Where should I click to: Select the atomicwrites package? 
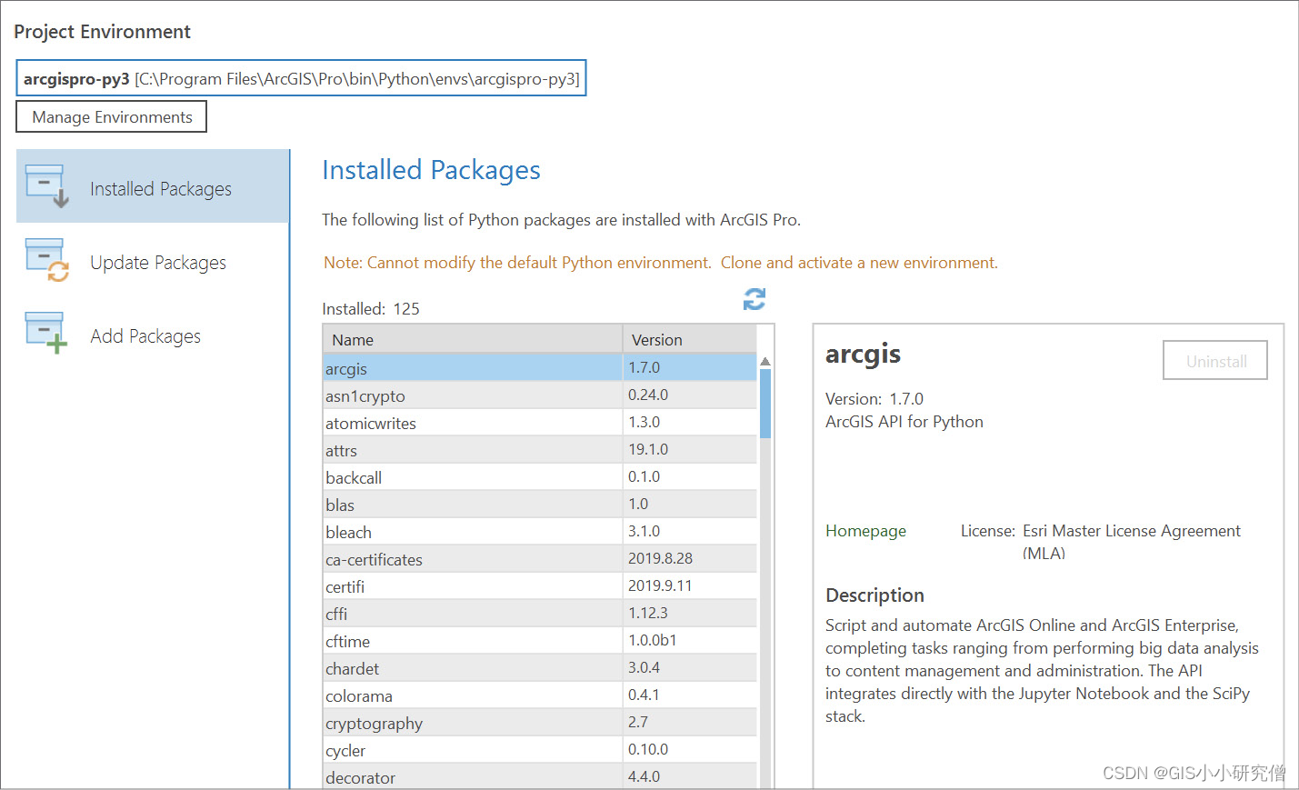click(x=540, y=422)
